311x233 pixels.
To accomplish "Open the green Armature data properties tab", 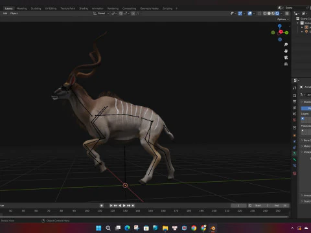I will tap(295, 153).
